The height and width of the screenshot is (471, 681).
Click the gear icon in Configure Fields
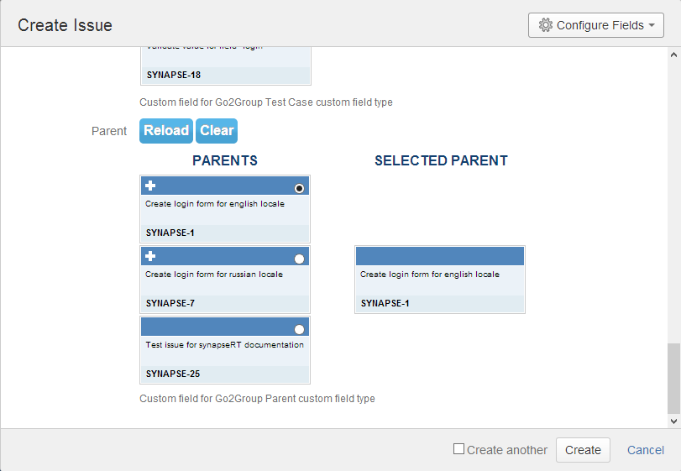(545, 25)
